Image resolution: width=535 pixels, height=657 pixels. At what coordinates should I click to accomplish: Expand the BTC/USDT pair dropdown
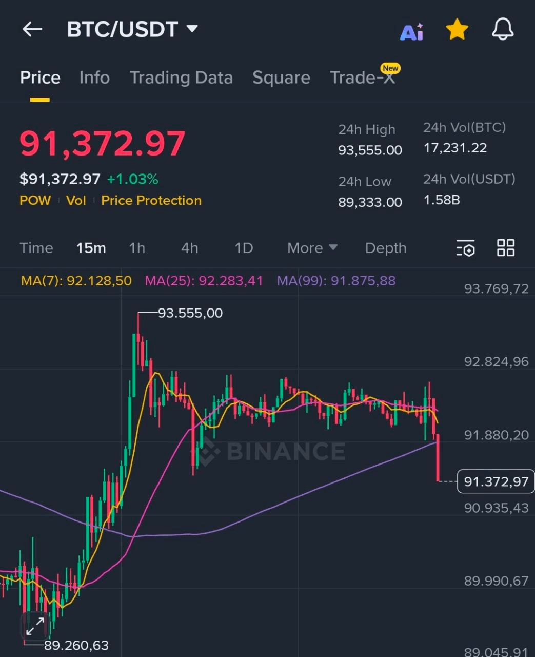click(x=192, y=29)
